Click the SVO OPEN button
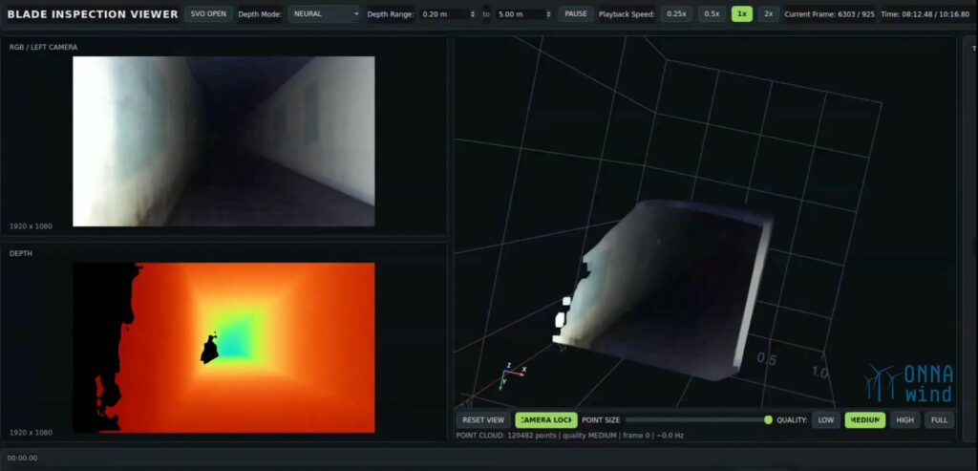Image resolution: width=978 pixels, height=471 pixels. [x=208, y=13]
